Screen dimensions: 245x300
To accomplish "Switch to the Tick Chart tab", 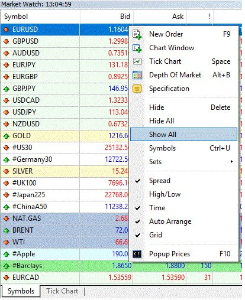I will point(62,291).
